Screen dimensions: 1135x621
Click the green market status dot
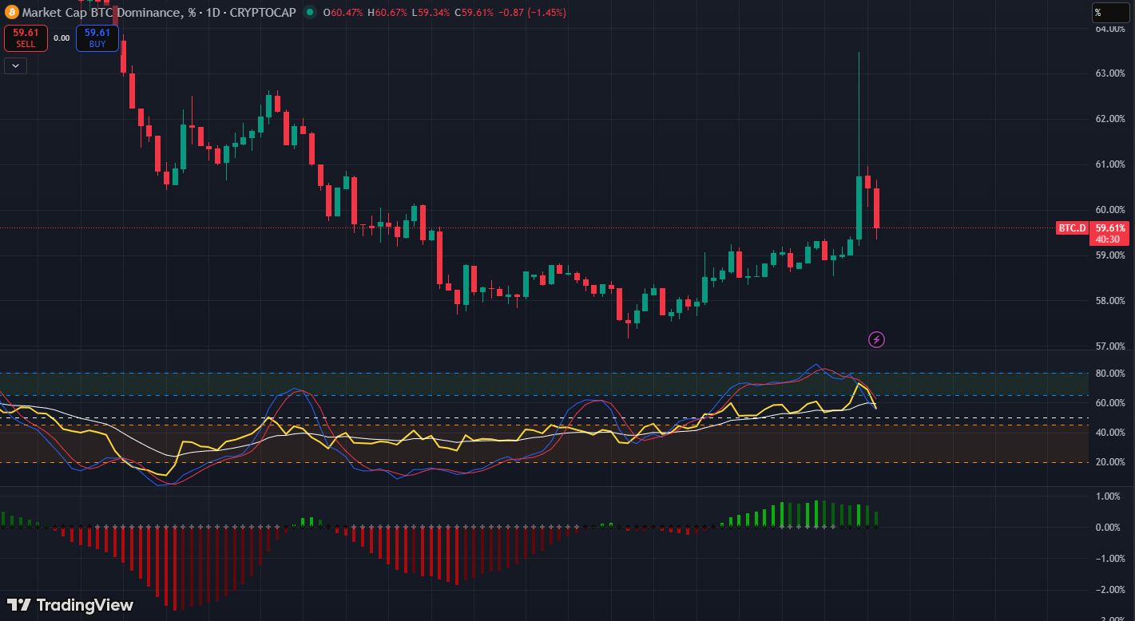click(x=309, y=13)
